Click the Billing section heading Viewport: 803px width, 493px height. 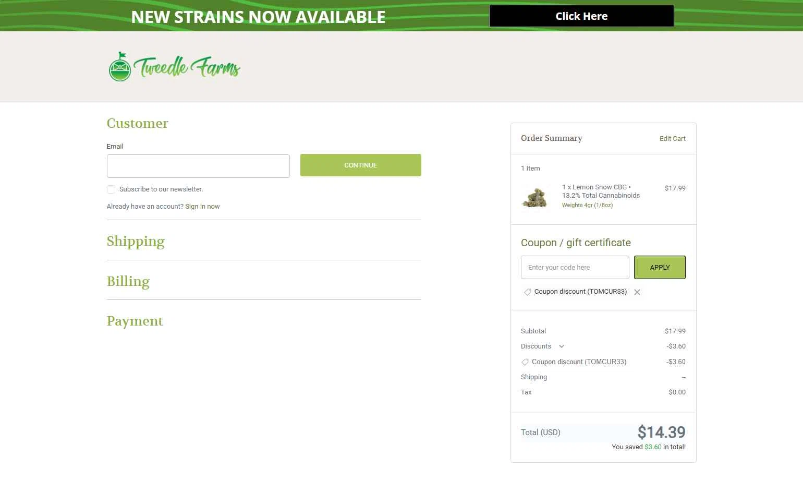point(128,281)
